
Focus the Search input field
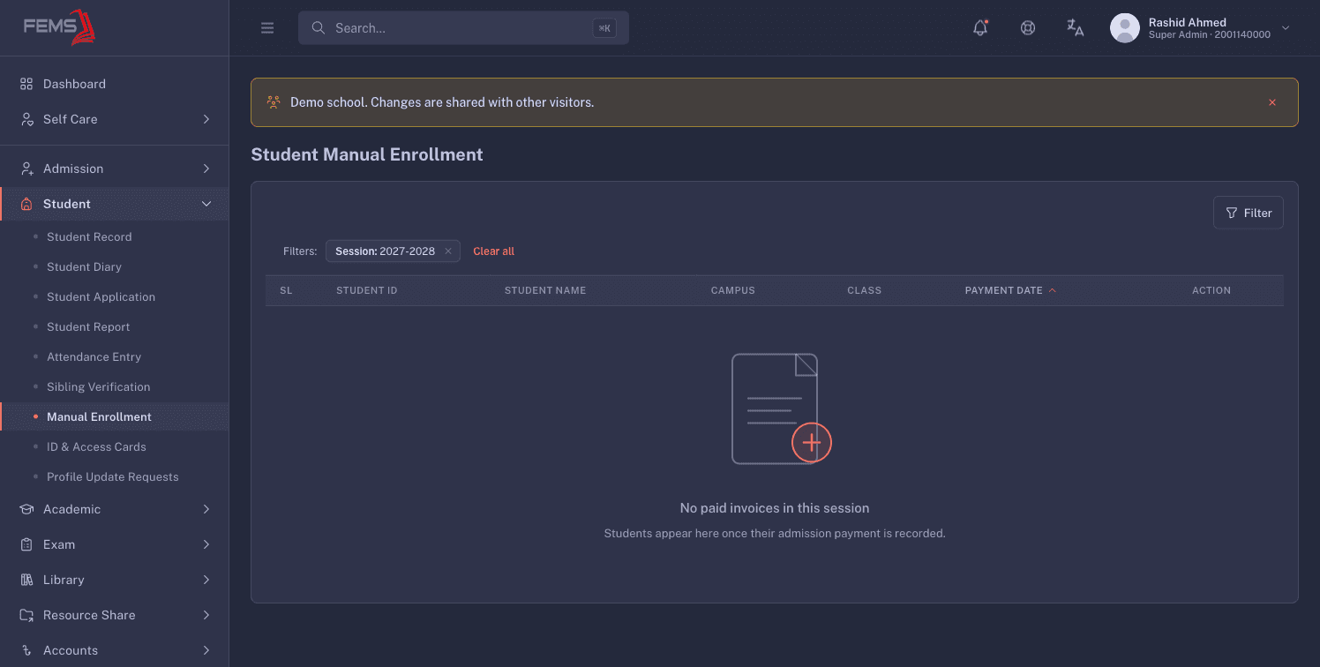[x=463, y=28]
